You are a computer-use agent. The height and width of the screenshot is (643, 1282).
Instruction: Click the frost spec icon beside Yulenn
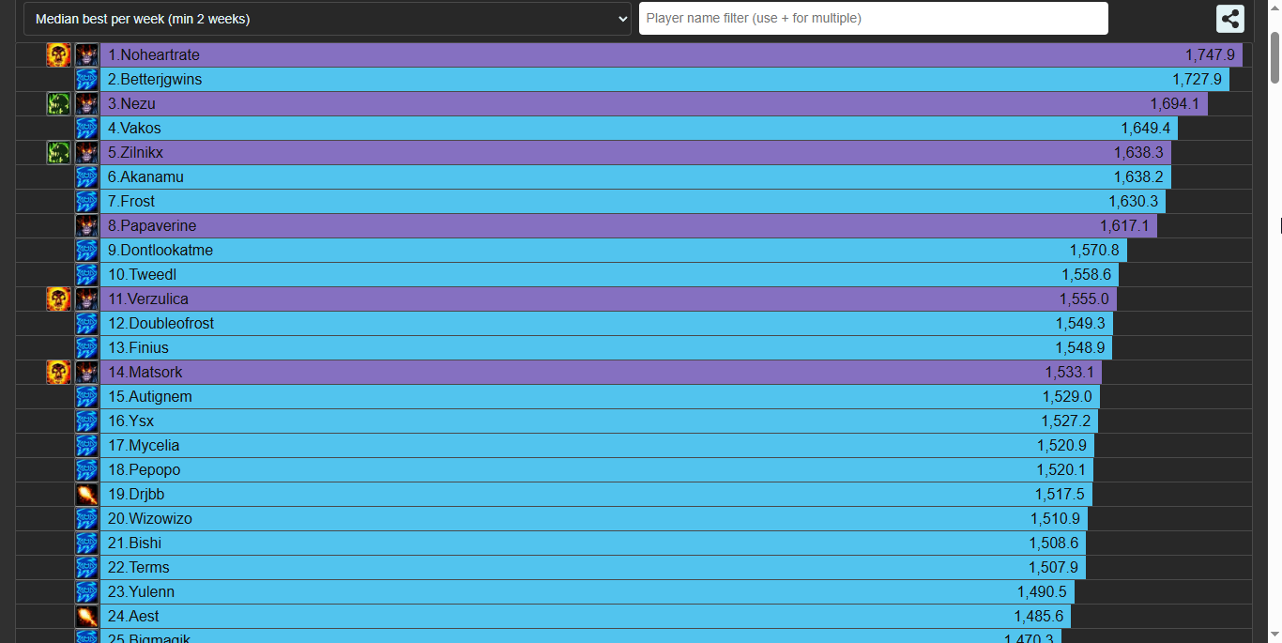pyautogui.click(x=86, y=592)
